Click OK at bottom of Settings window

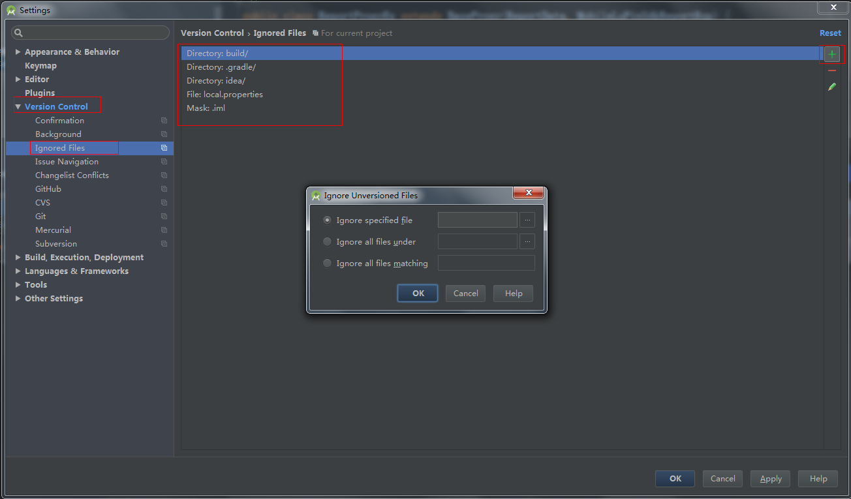tap(675, 479)
